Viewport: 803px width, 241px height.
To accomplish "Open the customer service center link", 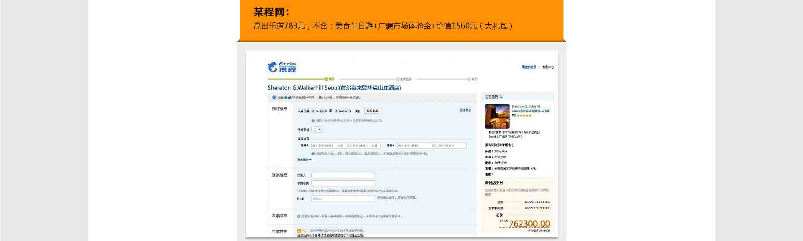I will click(x=548, y=67).
